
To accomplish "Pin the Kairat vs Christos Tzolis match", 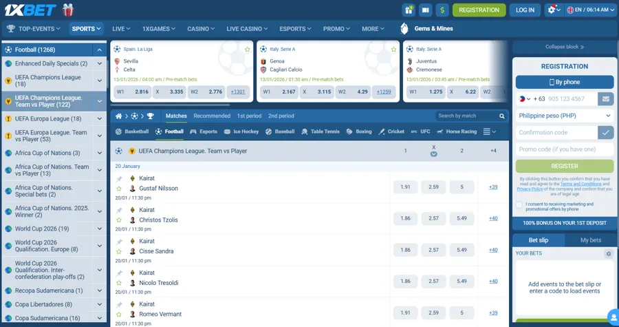I will click(x=119, y=211).
